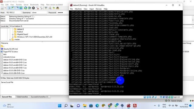This screenshot has height=109, width=194.
Task: Open VirtualBox View menu
Action: click(x=85, y=9)
